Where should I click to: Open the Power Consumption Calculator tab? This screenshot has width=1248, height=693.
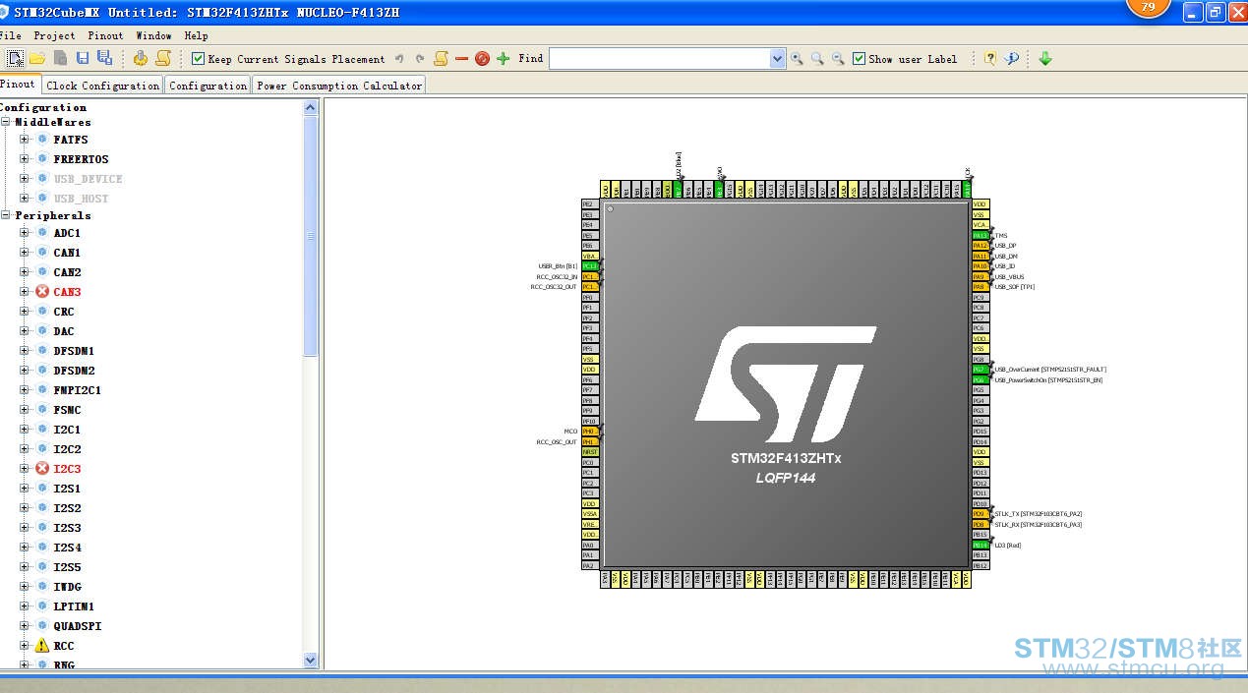pos(339,86)
